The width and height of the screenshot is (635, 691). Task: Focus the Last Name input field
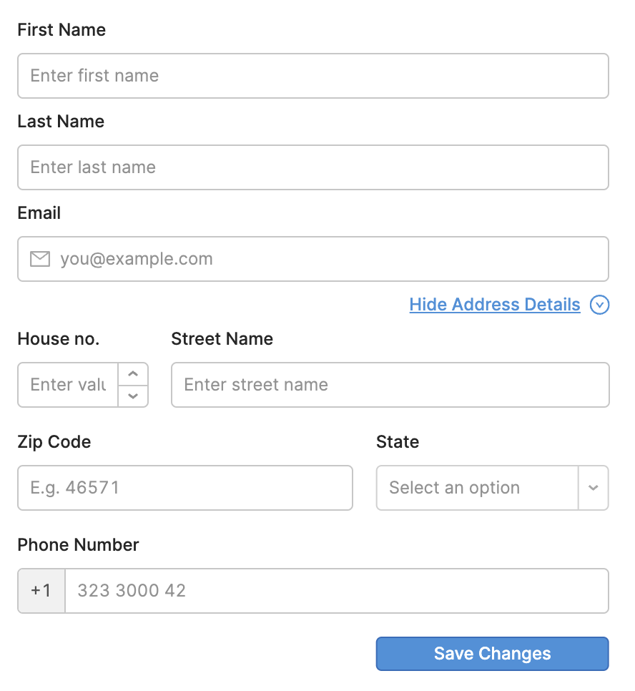[x=313, y=167]
